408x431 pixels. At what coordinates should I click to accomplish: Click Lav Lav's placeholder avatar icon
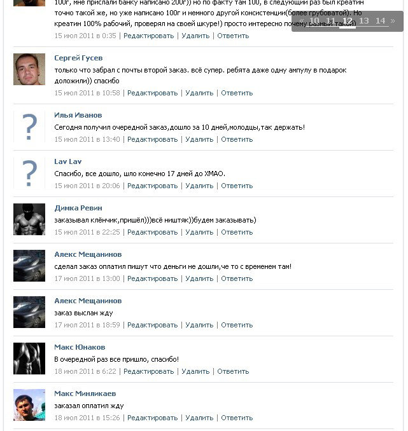29,173
